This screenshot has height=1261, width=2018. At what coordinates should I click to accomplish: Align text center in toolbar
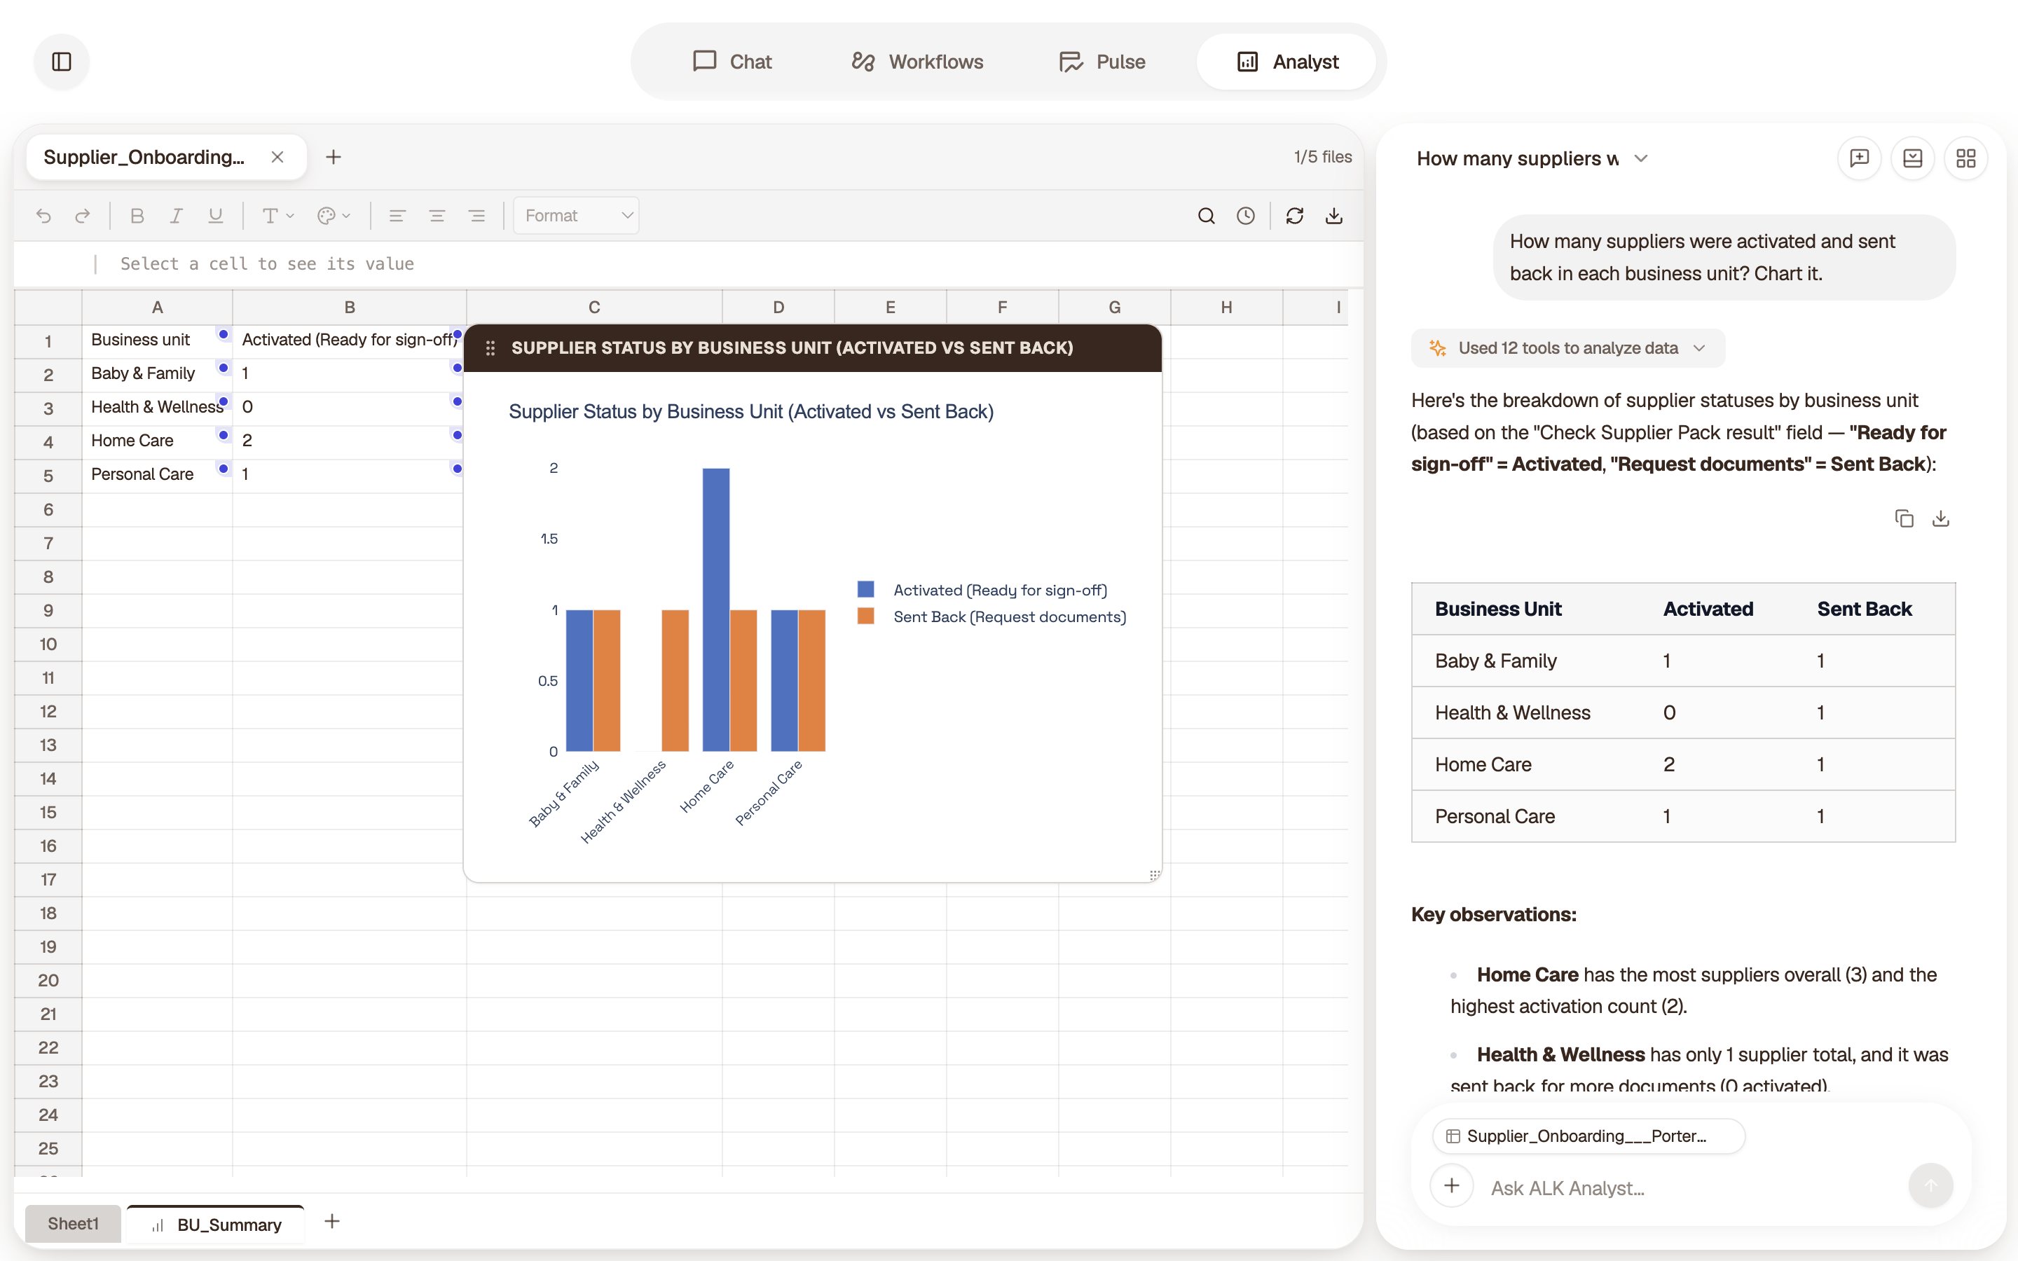click(x=437, y=216)
